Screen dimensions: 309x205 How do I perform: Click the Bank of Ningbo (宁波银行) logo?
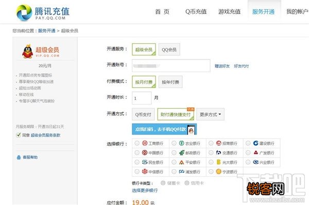coord(218,172)
